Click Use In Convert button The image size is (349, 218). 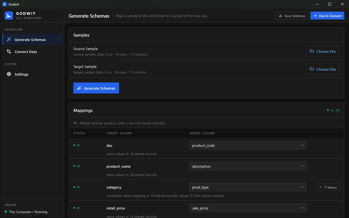327,16
